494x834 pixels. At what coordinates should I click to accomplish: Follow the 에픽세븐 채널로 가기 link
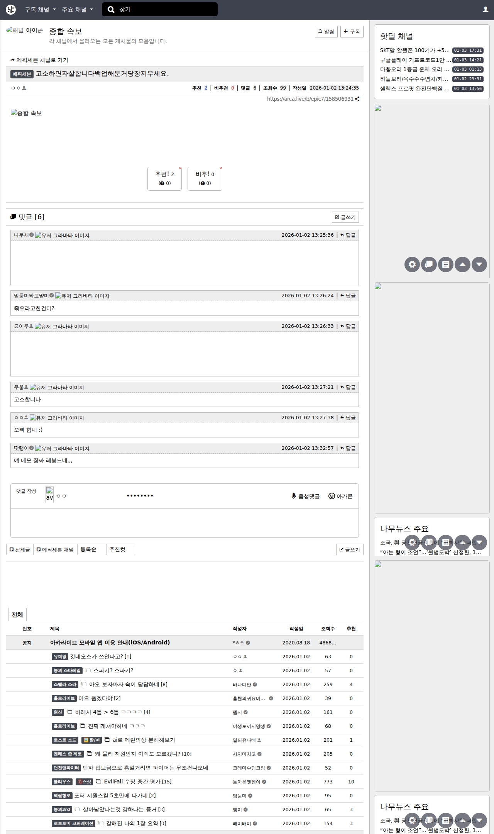pyautogui.click(x=39, y=60)
